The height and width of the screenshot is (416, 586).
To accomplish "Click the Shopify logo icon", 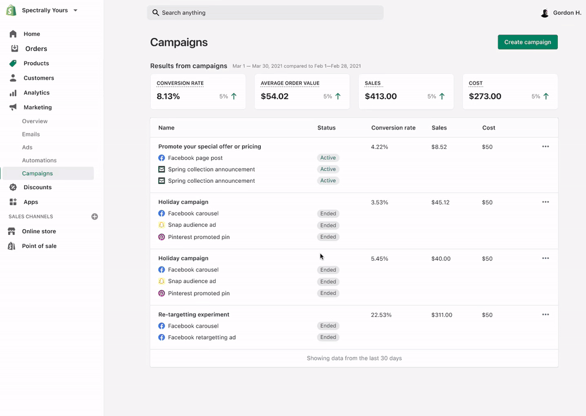I will click(x=11, y=11).
